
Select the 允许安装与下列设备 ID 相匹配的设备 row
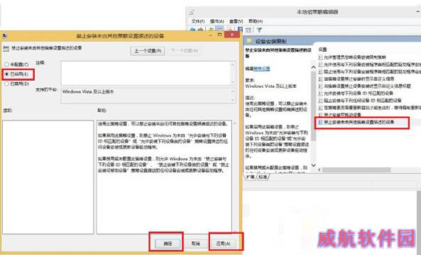pyautogui.click(x=356, y=93)
